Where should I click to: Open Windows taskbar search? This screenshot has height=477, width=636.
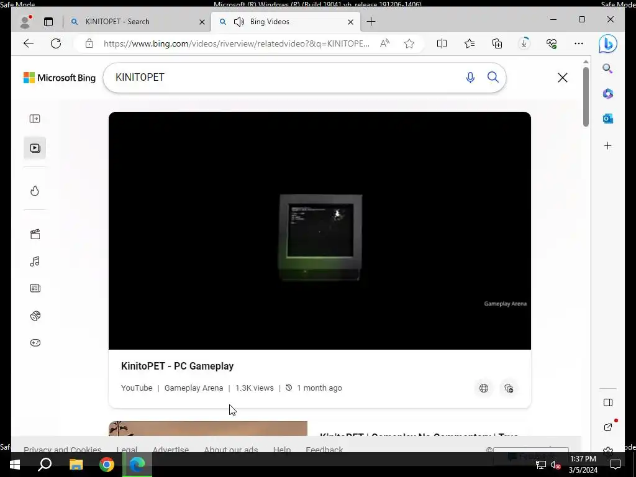45,465
